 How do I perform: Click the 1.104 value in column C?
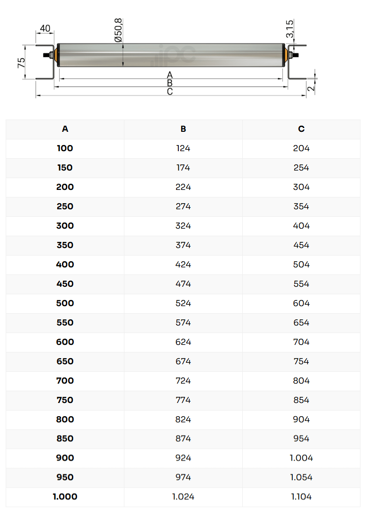pos(301,497)
